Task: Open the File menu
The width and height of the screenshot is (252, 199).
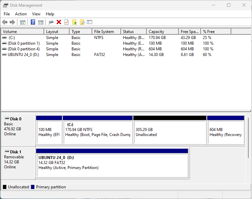Action: [x=7, y=14]
